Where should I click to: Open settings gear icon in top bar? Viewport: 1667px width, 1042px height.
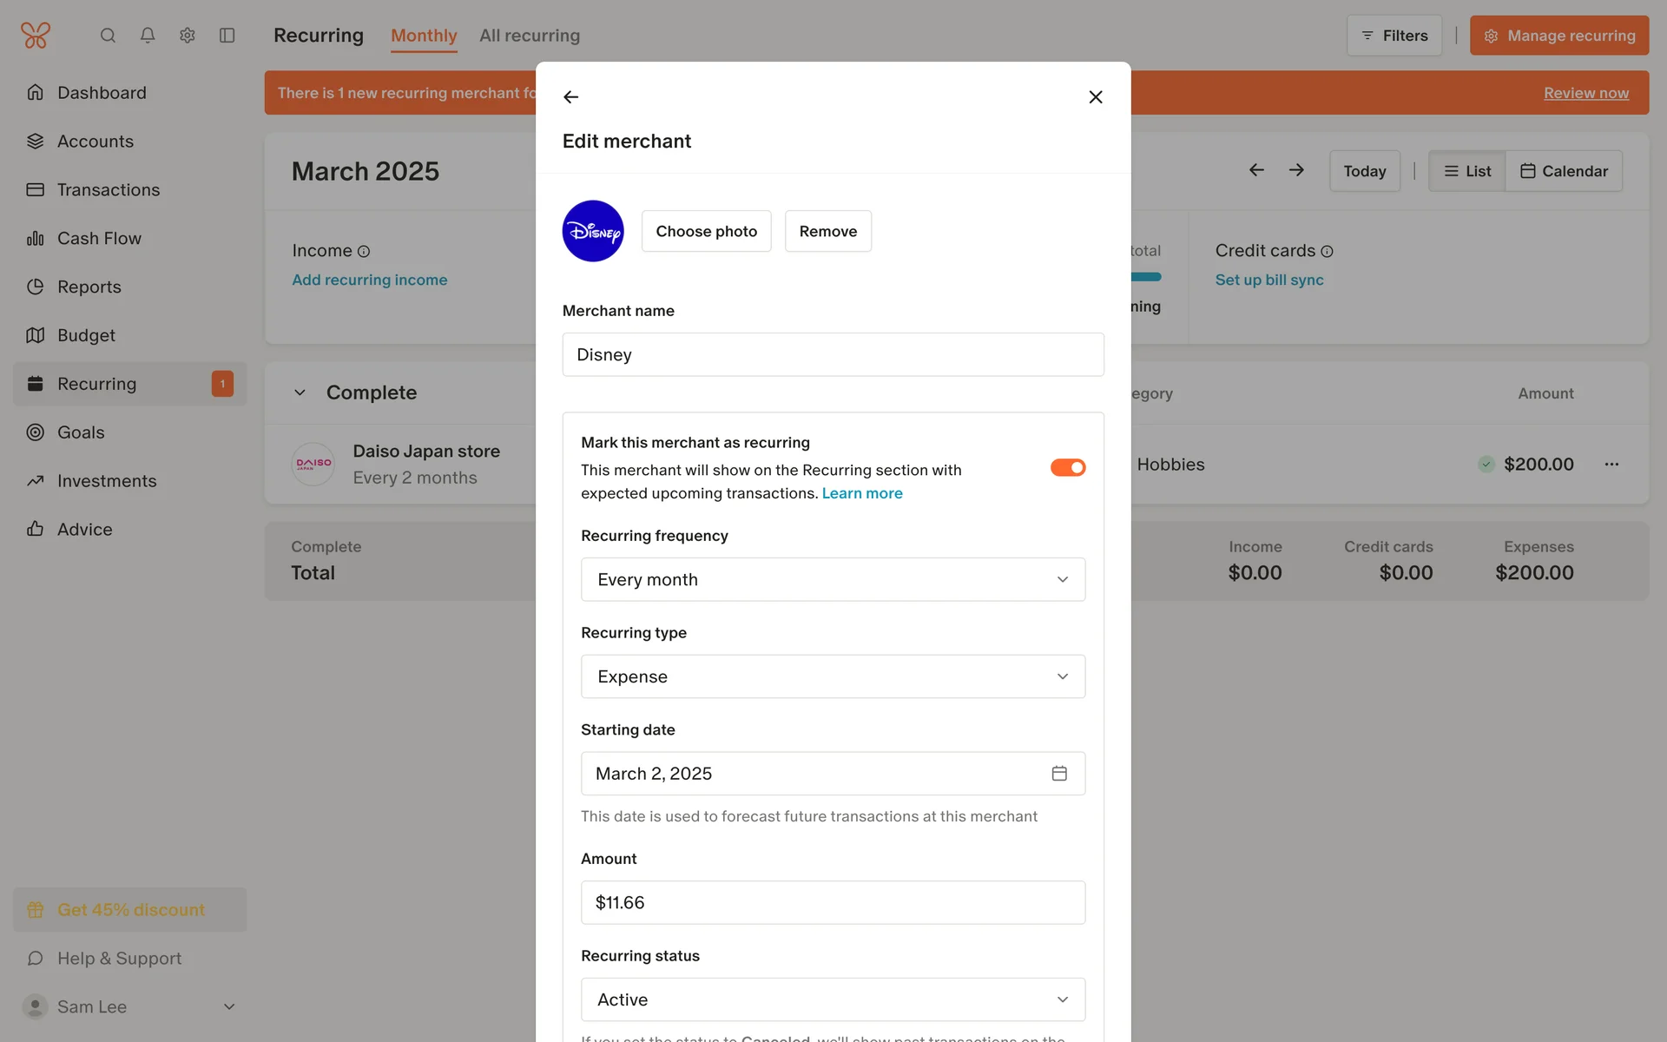tap(188, 36)
